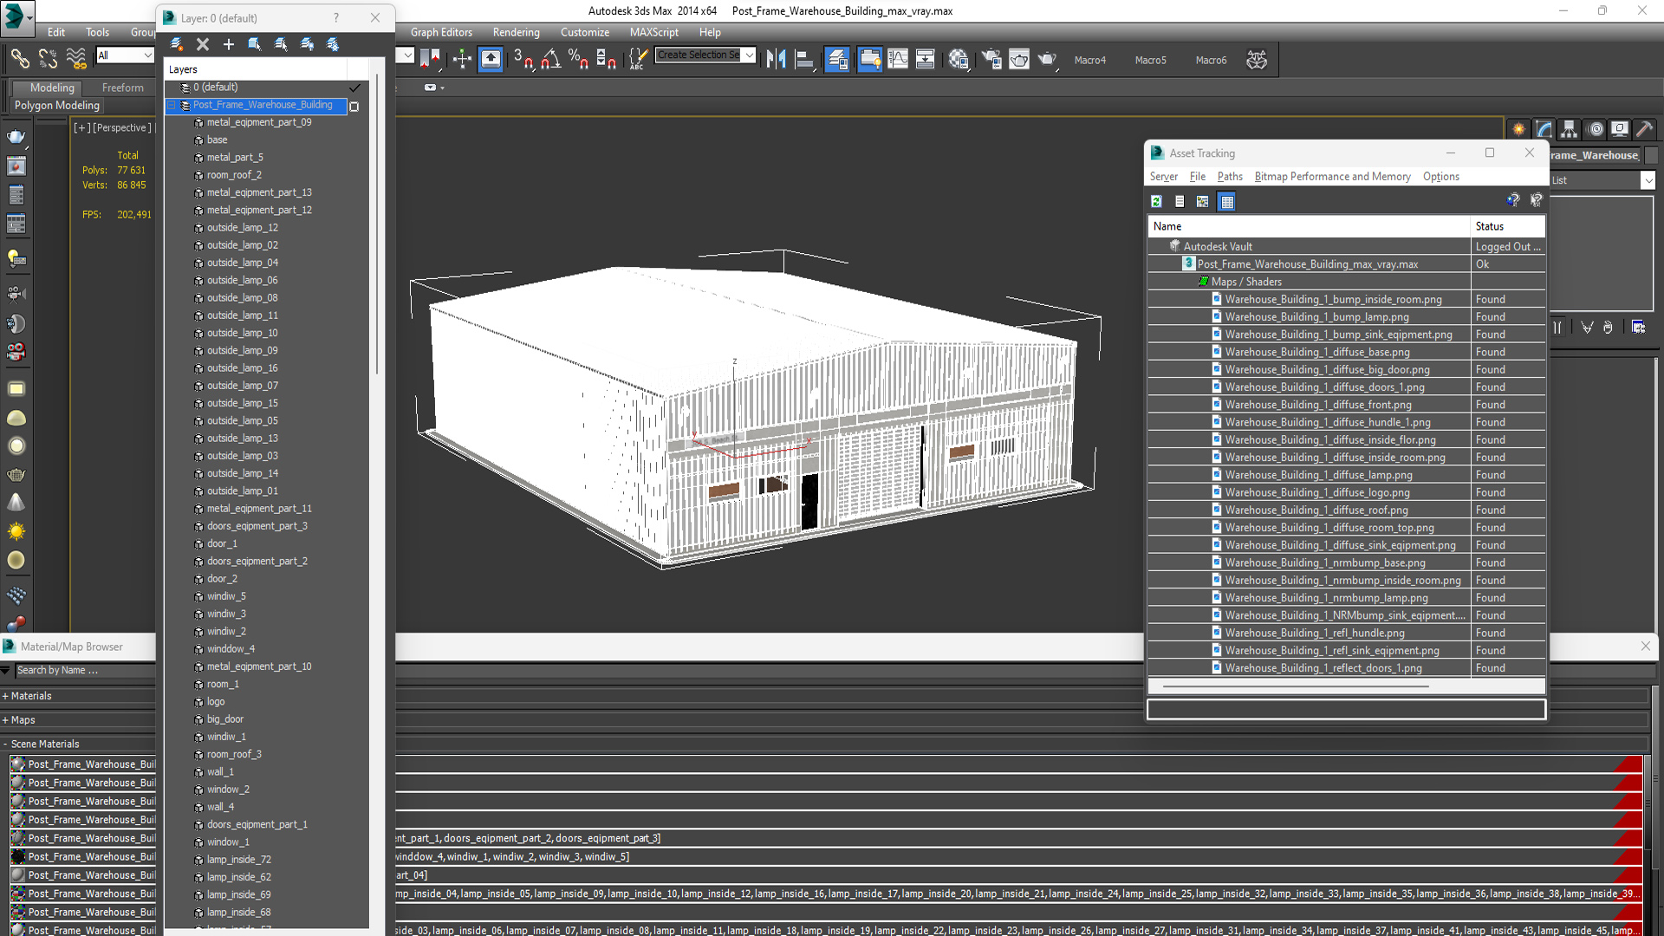Click Select Objects in Layer icon
Image resolution: width=1664 pixels, height=936 pixels.
tap(255, 44)
